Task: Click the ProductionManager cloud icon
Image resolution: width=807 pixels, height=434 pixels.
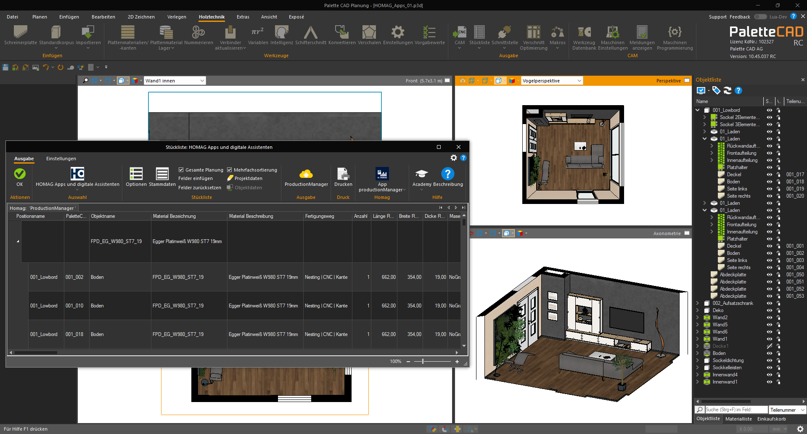Action: 306,175
